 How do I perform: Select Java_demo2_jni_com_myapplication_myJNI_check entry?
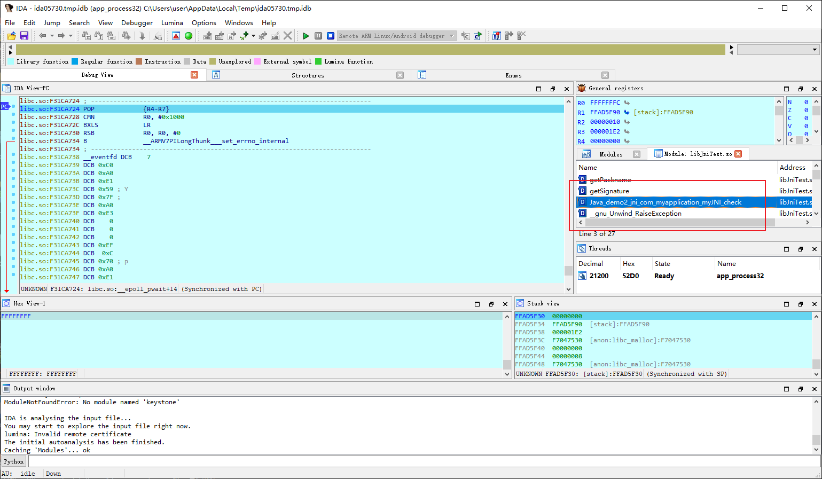coord(676,202)
